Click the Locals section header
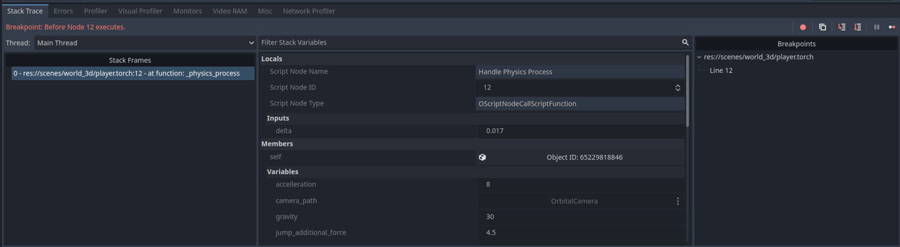This screenshot has height=247, width=900. [472, 59]
